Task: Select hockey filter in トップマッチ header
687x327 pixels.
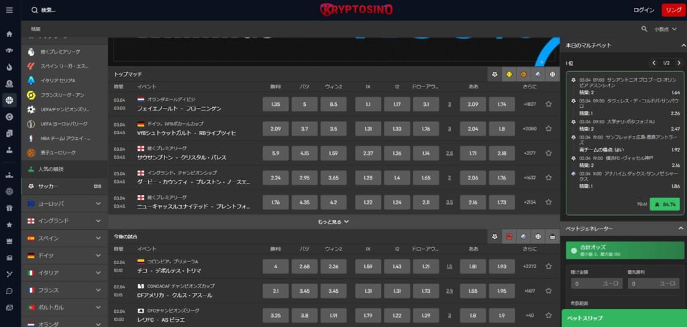Action: (538, 74)
